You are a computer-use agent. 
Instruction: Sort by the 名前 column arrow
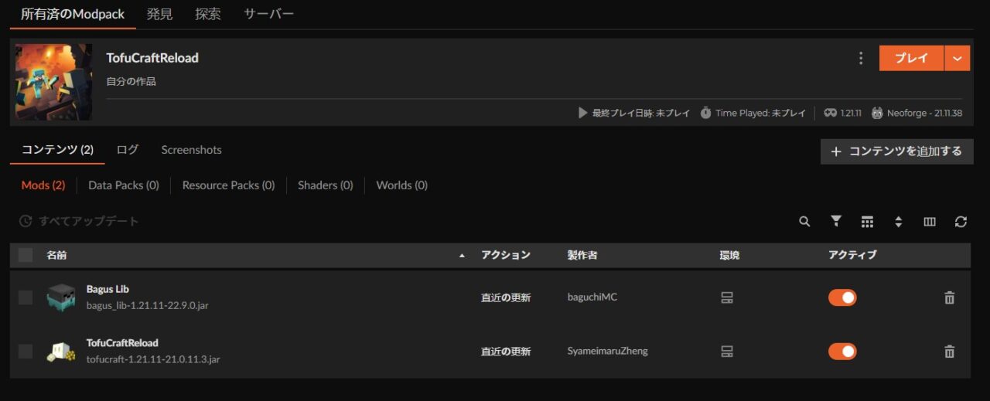463,256
